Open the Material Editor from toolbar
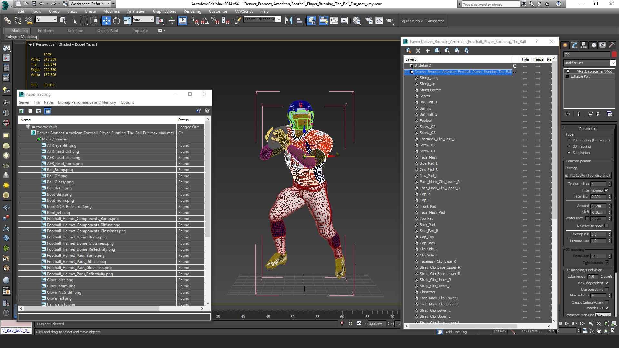The image size is (619, 348). [357, 21]
